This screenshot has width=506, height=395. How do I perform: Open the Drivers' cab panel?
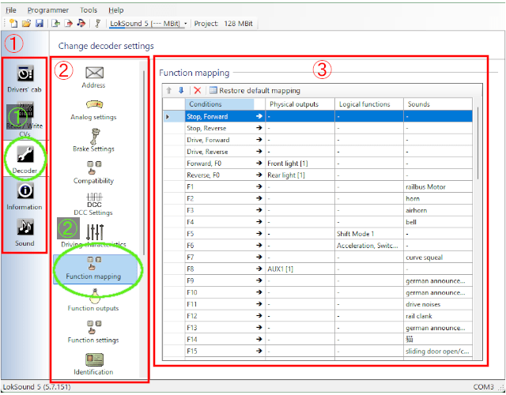click(x=25, y=75)
